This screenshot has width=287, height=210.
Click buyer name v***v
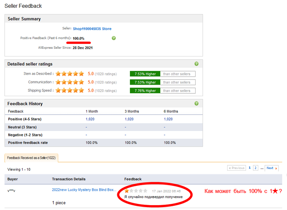11,191
